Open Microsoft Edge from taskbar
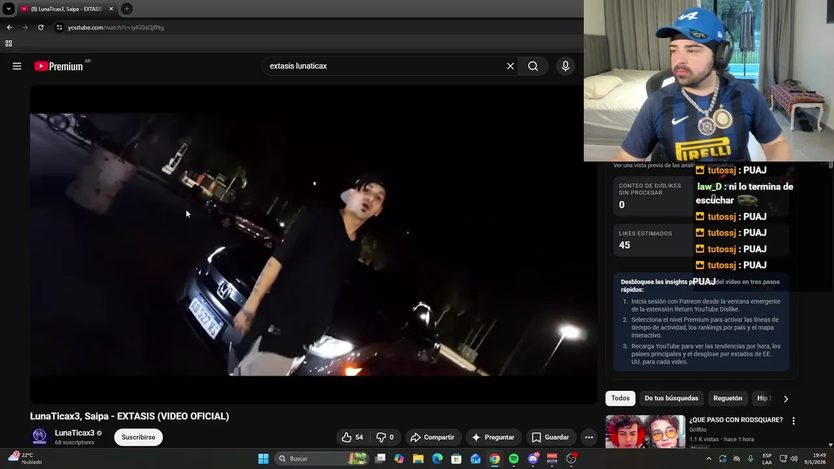This screenshot has width=834, height=469. click(x=437, y=459)
